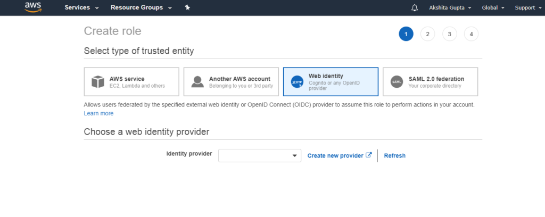This screenshot has height=217, width=545.
Task: Open the Global region selector
Action: (493, 7)
